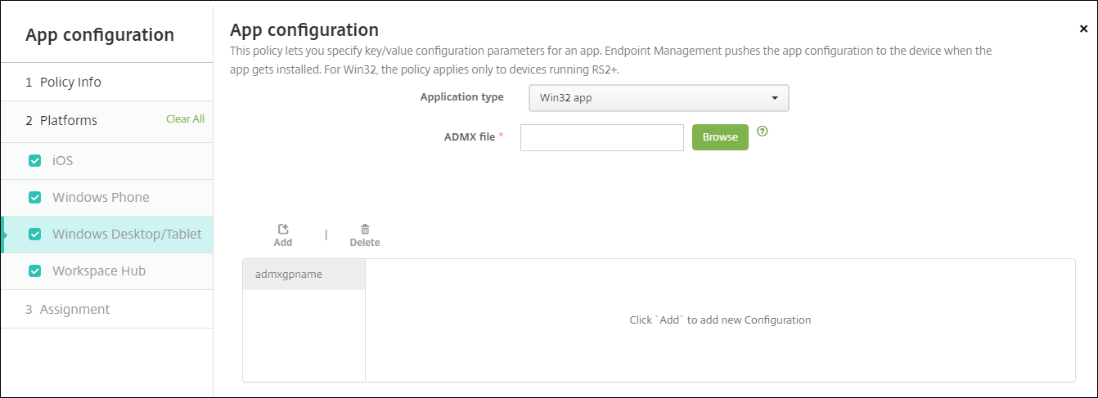Click the ADMX file input field
This screenshot has height=398, width=1098.
click(x=601, y=138)
